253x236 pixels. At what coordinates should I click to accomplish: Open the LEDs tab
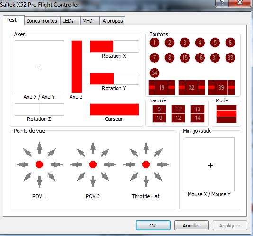[x=70, y=21]
